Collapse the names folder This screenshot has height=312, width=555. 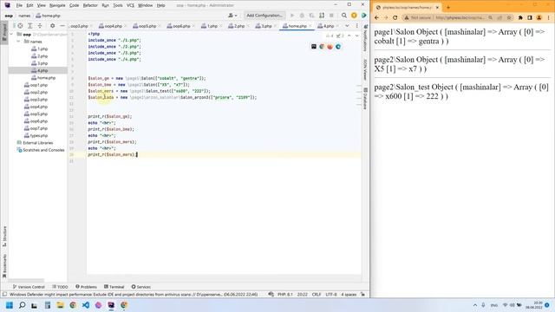click(18, 42)
